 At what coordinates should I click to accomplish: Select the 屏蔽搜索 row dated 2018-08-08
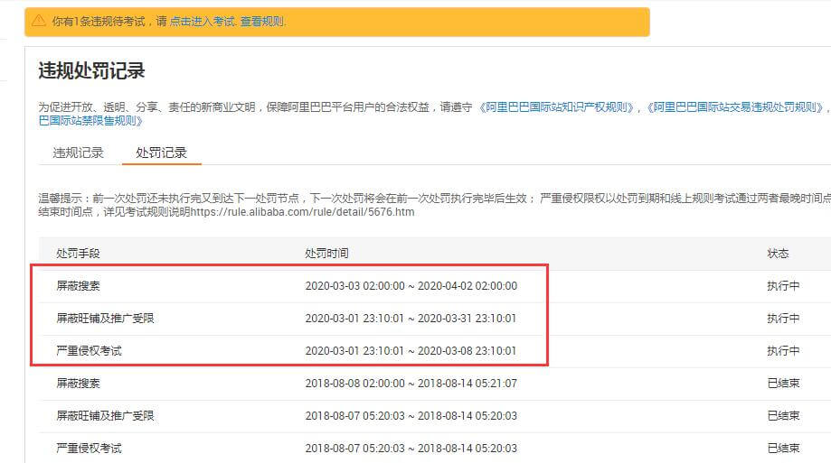click(78, 384)
